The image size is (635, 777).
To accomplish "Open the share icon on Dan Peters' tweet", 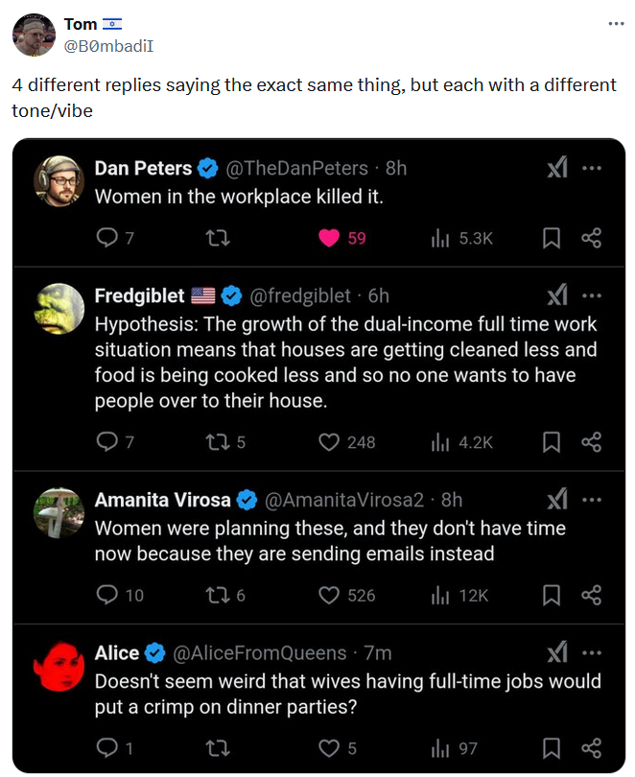I will click(x=592, y=237).
